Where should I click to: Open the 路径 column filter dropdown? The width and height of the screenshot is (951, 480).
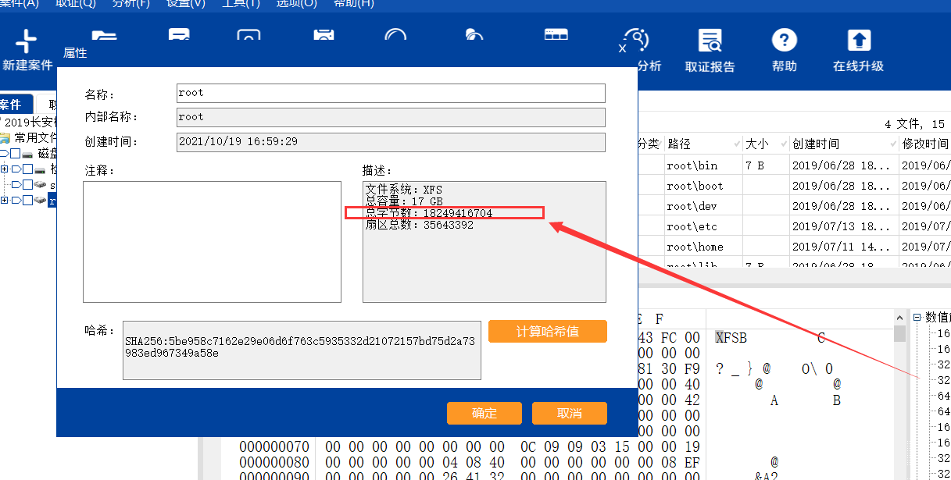pyautogui.click(x=737, y=144)
